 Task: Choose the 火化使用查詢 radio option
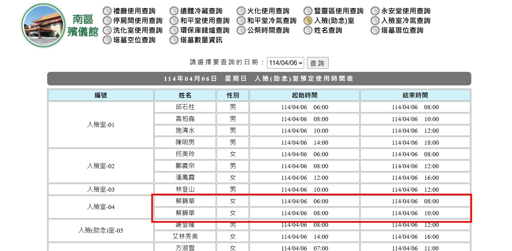(241, 11)
